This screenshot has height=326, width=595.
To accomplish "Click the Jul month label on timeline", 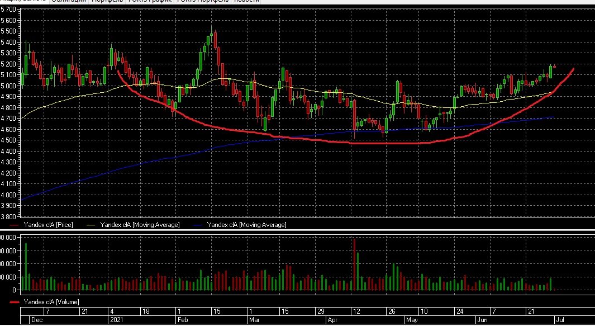I will click(x=560, y=320).
